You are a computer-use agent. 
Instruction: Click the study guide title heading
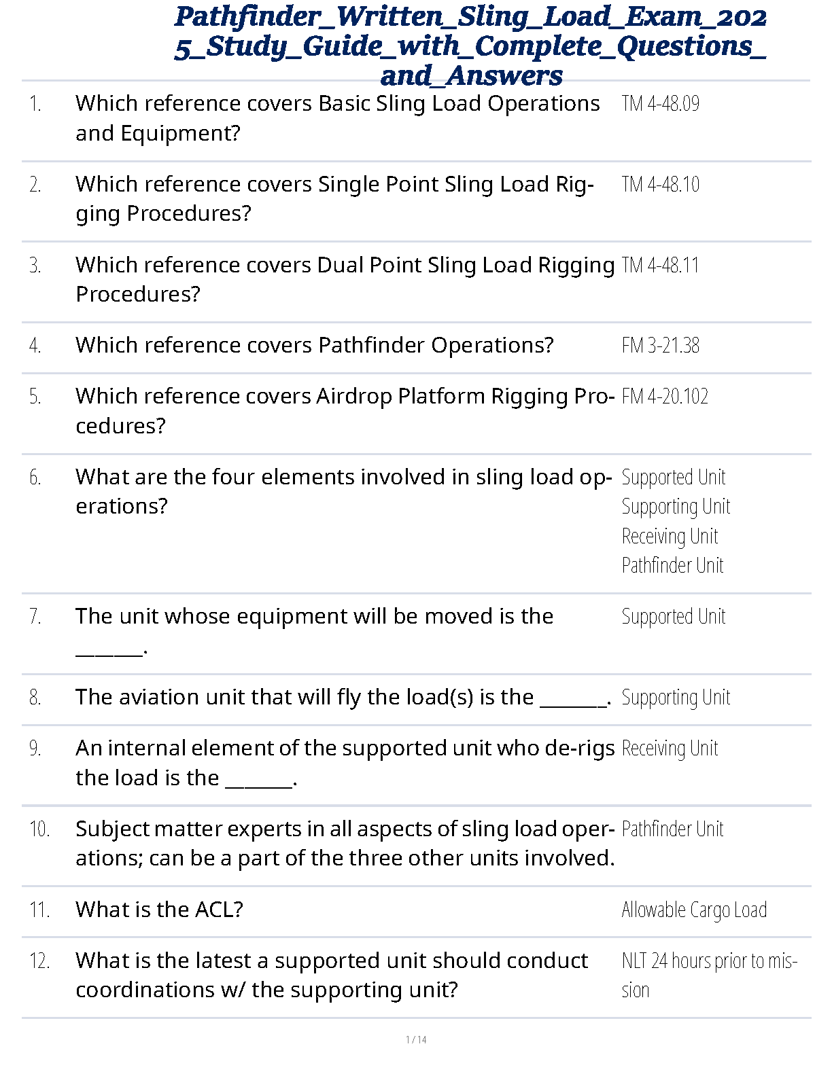coord(470,46)
